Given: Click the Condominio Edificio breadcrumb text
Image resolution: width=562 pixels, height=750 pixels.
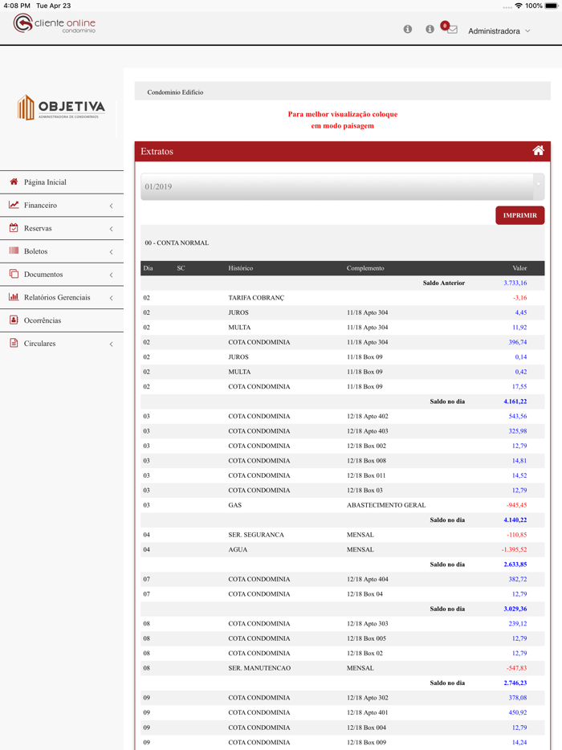Looking at the screenshot, I should click(x=175, y=92).
